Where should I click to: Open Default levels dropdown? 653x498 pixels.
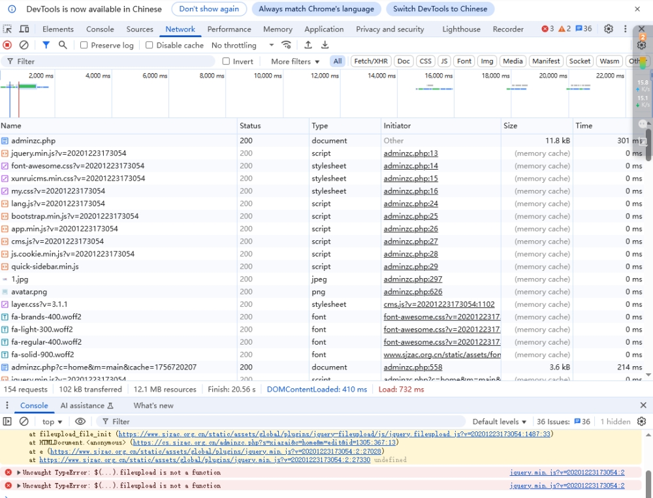click(500, 422)
